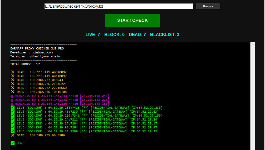Click the BLOCK: 0 counter
Viewport: 265px width, 150px height.
pos(114,35)
